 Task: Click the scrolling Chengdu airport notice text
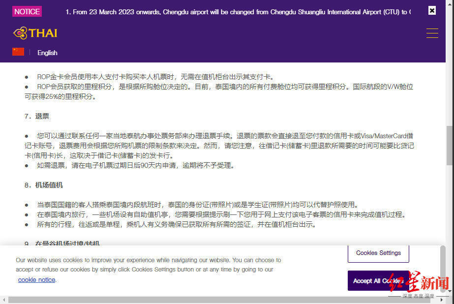click(x=238, y=12)
